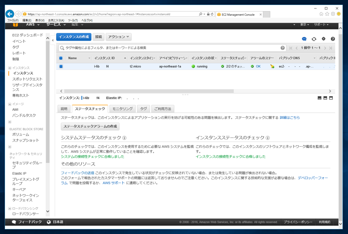This screenshot has height=234, width=348.
Task: Set detail pane to split layout icon
Action: coord(325,98)
